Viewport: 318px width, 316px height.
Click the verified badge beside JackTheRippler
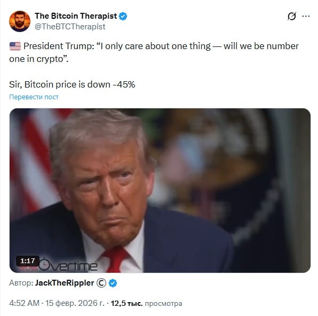[113, 283]
